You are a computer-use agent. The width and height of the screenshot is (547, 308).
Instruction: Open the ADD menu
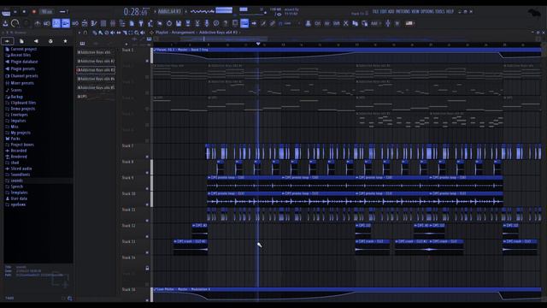pos(391,11)
